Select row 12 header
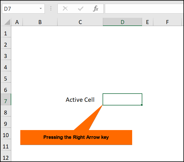Image resolution: width=184 pixels, height=162 pixels. point(5,157)
